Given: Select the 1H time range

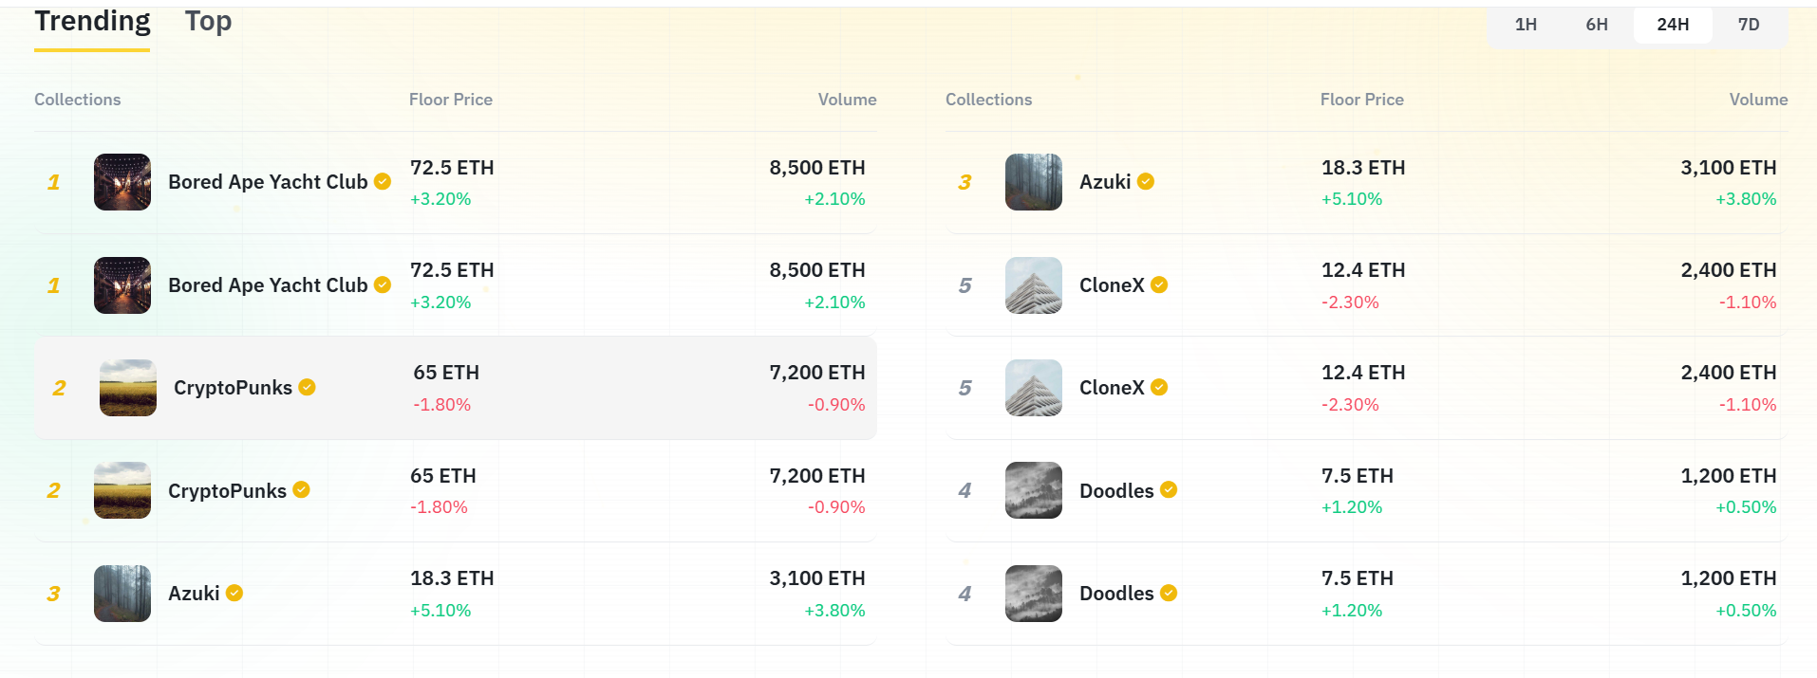Looking at the screenshot, I should pyautogui.click(x=1526, y=25).
